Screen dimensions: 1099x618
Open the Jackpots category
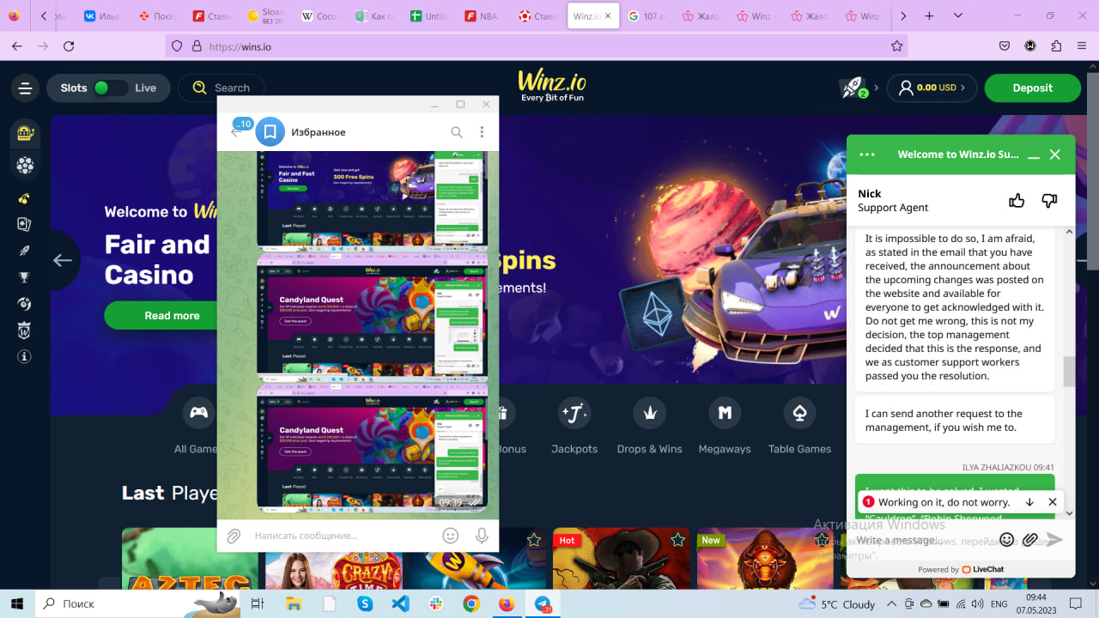[574, 426]
